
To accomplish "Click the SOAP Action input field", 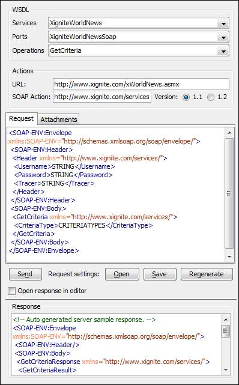I will pyautogui.click(x=102, y=97).
